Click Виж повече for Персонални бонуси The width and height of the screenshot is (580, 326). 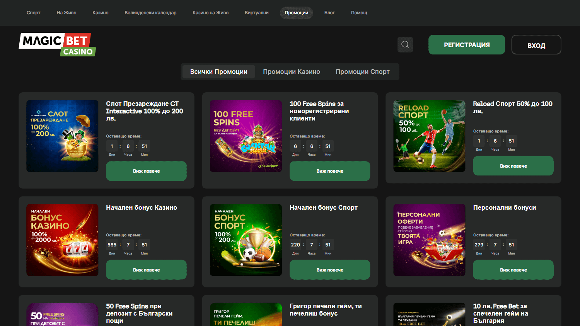click(513, 270)
